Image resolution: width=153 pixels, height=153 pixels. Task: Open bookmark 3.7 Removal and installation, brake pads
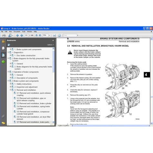point(33,122)
